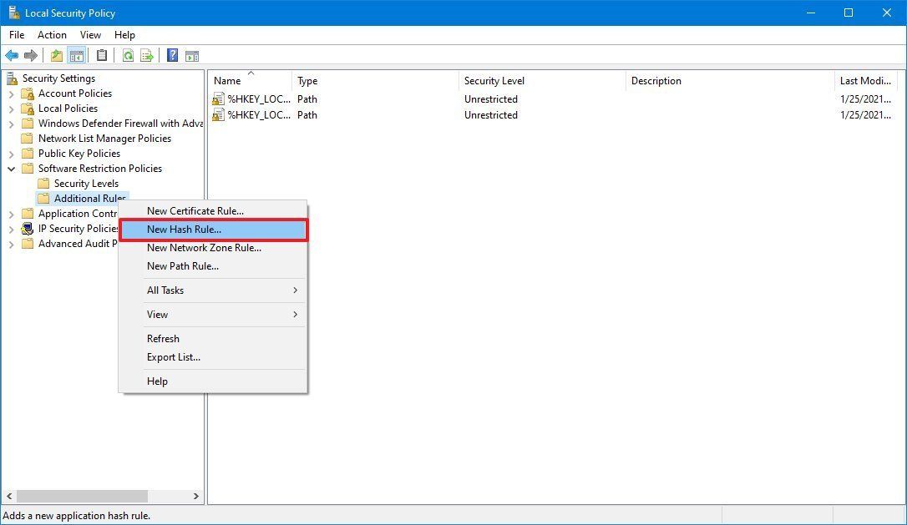
Task: Select the Security Settings root node
Action: (x=58, y=78)
